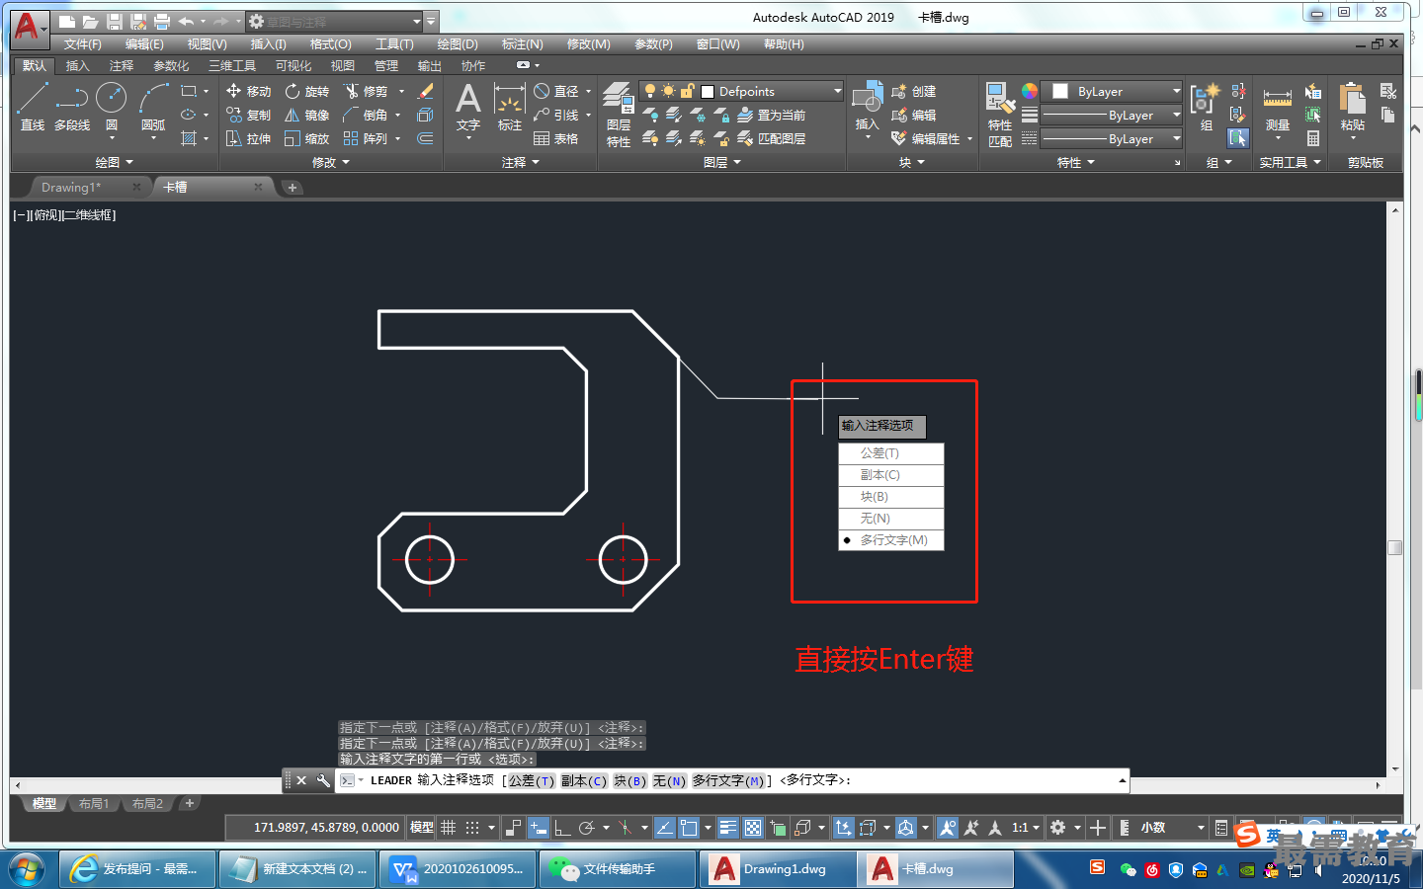The height and width of the screenshot is (889, 1423).
Task: Click the 创建 create block icon
Action: tap(914, 91)
